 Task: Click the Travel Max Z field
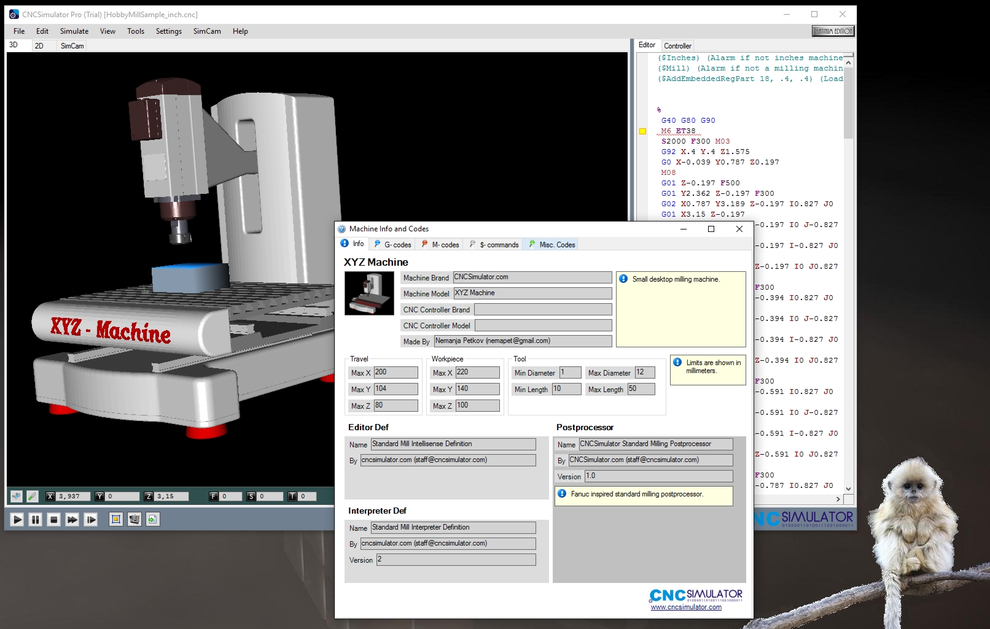[396, 406]
